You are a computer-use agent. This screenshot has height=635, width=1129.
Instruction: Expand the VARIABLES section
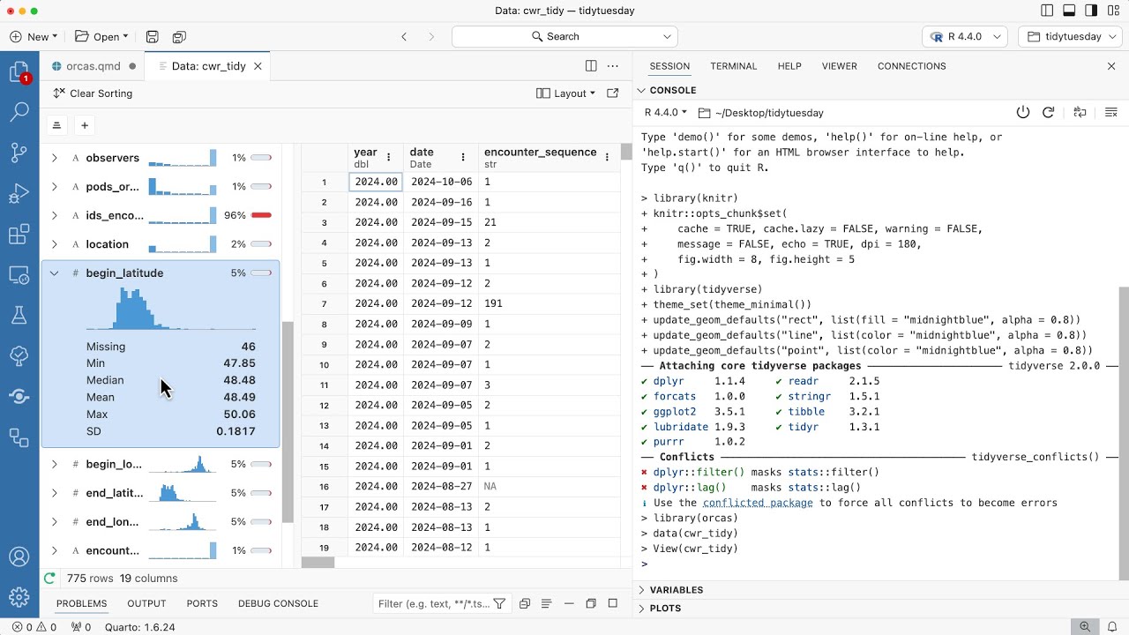click(x=677, y=590)
